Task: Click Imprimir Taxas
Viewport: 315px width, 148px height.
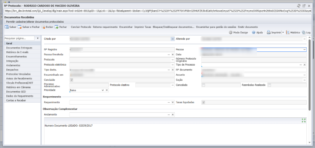Action: [143, 27]
